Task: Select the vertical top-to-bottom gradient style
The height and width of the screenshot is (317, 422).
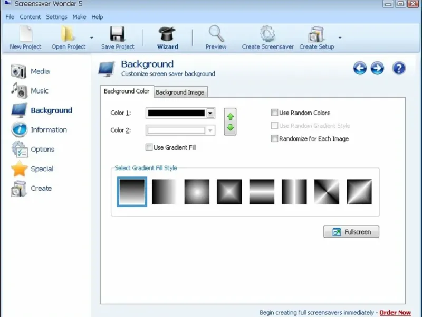Action: (x=132, y=192)
